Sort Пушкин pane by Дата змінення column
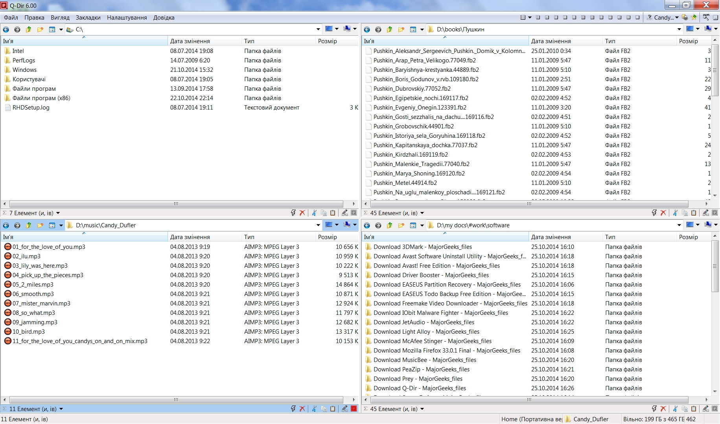The image size is (720, 424). pyautogui.click(x=565, y=41)
